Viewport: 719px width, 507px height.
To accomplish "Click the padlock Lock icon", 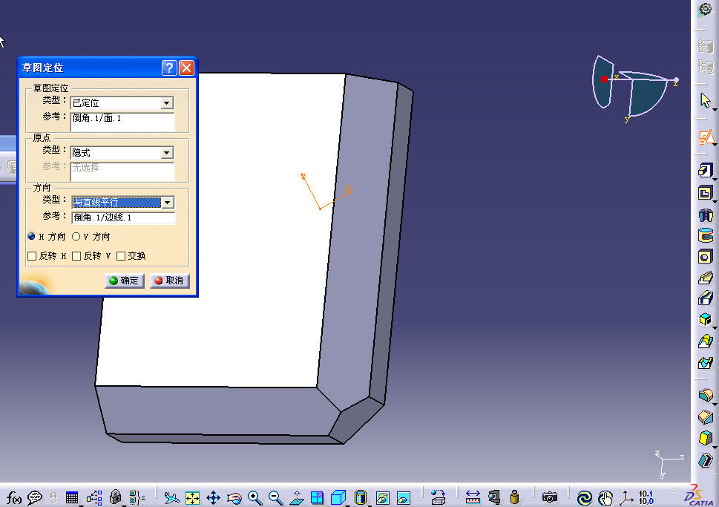I will point(116,497).
